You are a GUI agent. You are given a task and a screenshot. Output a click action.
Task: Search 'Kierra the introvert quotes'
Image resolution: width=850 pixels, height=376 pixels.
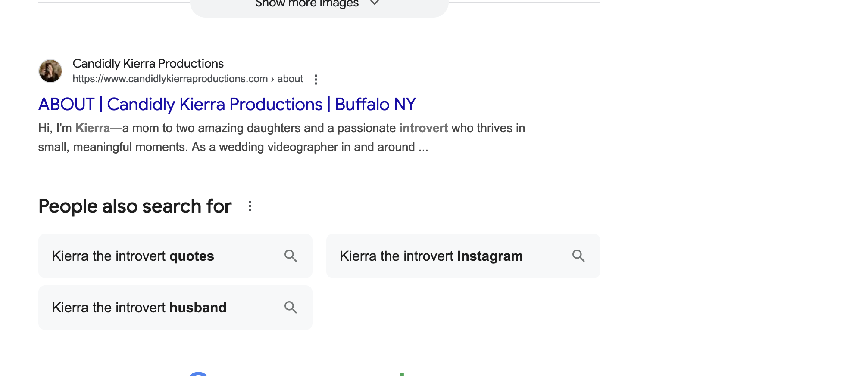(x=133, y=256)
